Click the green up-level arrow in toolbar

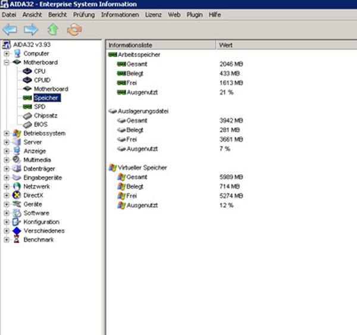tap(53, 29)
